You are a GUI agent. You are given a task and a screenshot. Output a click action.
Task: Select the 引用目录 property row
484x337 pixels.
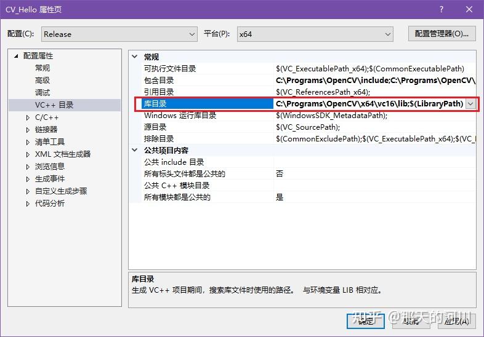(309, 92)
